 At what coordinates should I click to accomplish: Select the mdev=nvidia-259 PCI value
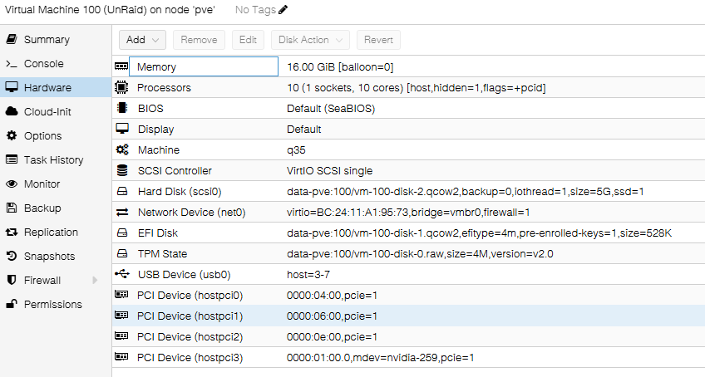[381, 358]
